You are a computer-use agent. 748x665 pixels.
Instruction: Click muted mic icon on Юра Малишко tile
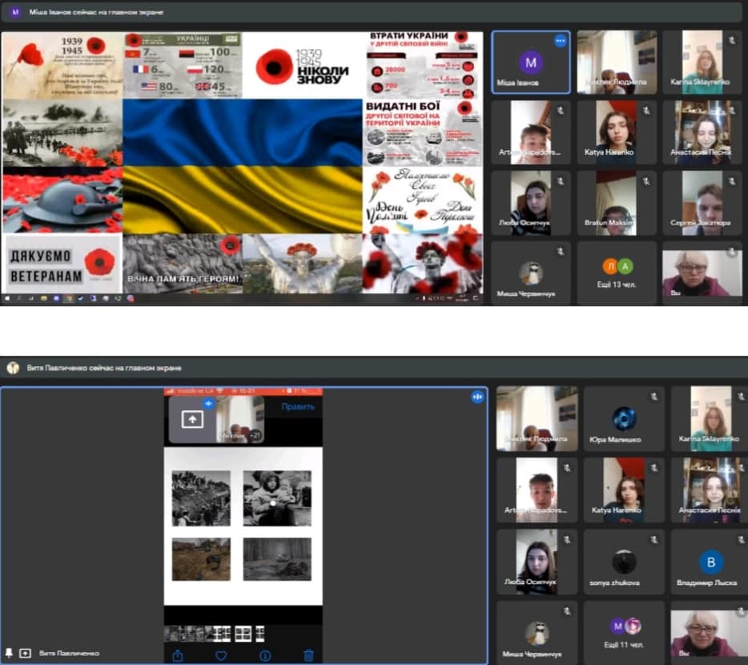(x=654, y=397)
